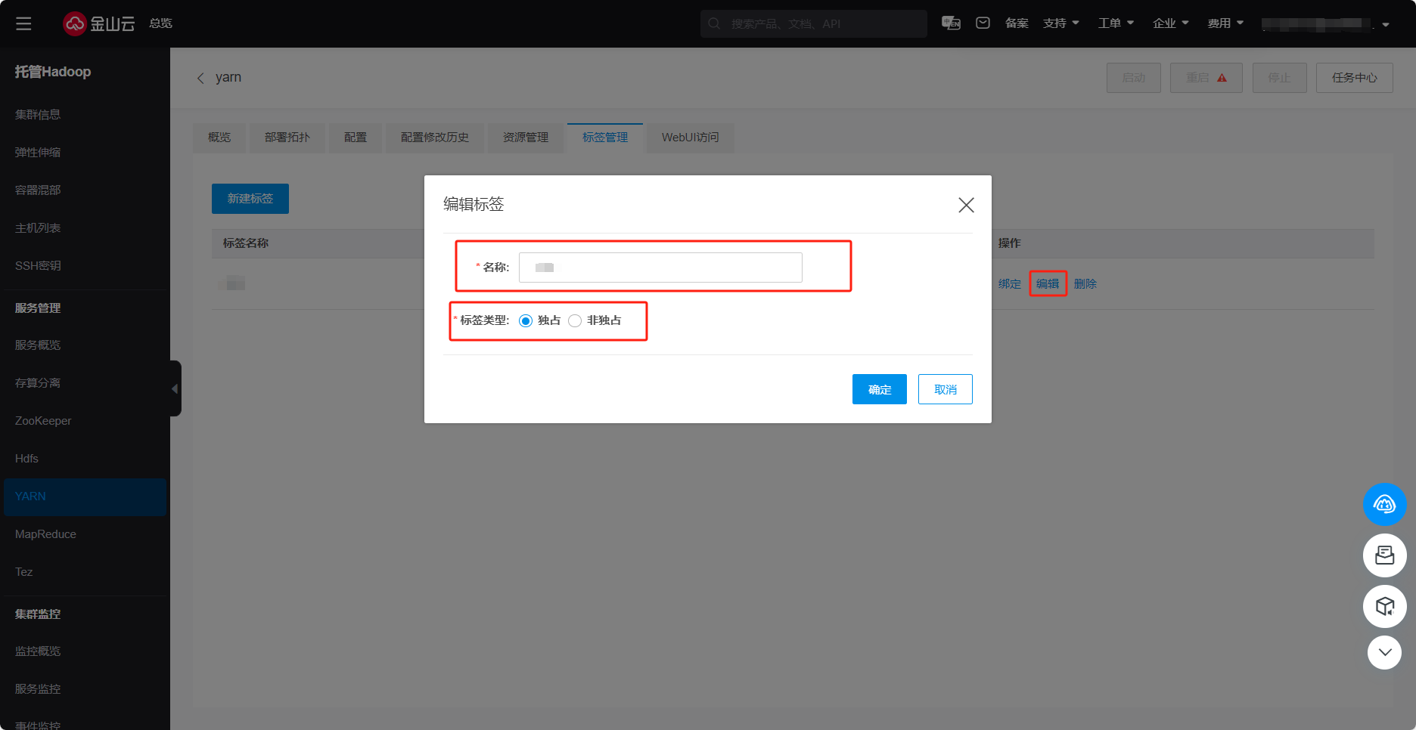Switch to the 配置 tab
This screenshot has height=730, width=1416.
pos(356,138)
